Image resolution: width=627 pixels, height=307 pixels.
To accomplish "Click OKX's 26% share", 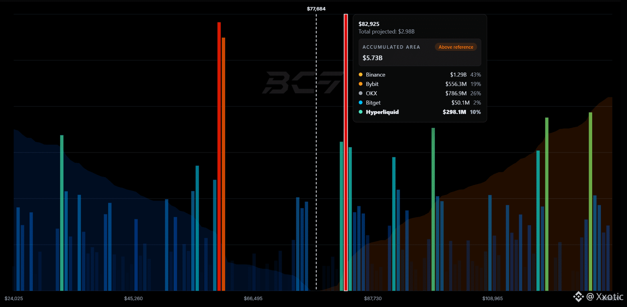I will [476, 93].
